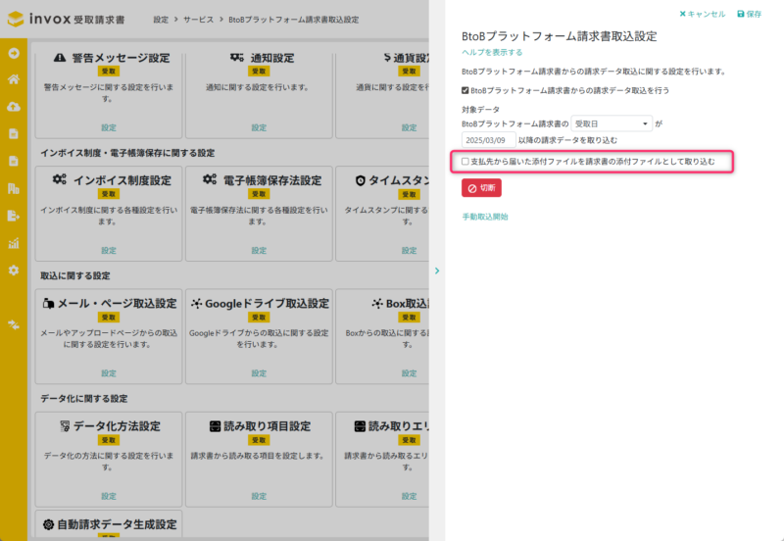The width and height of the screenshot is (784, 541).
Task: Enable 支払先から届いた添付ファイル checkbox
Action: [465, 162]
